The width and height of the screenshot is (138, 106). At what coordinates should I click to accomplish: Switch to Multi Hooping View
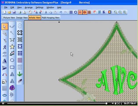pyautogui.click(x=51, y=18)
